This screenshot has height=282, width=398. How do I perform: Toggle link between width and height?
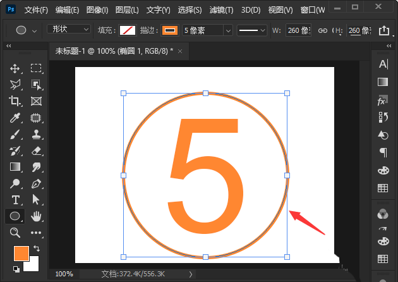point(322,30)
